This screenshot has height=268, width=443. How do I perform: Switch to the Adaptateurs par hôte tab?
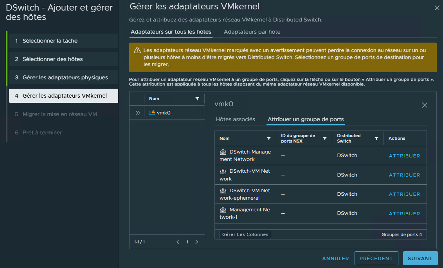(252, 32)
